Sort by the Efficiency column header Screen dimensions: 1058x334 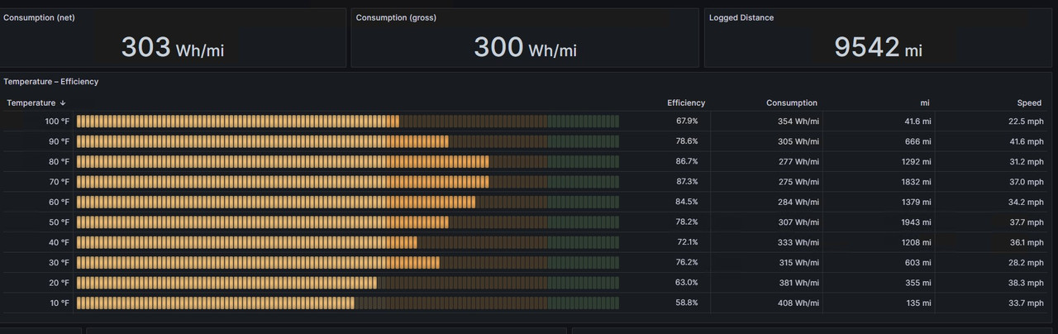(686, 103)
